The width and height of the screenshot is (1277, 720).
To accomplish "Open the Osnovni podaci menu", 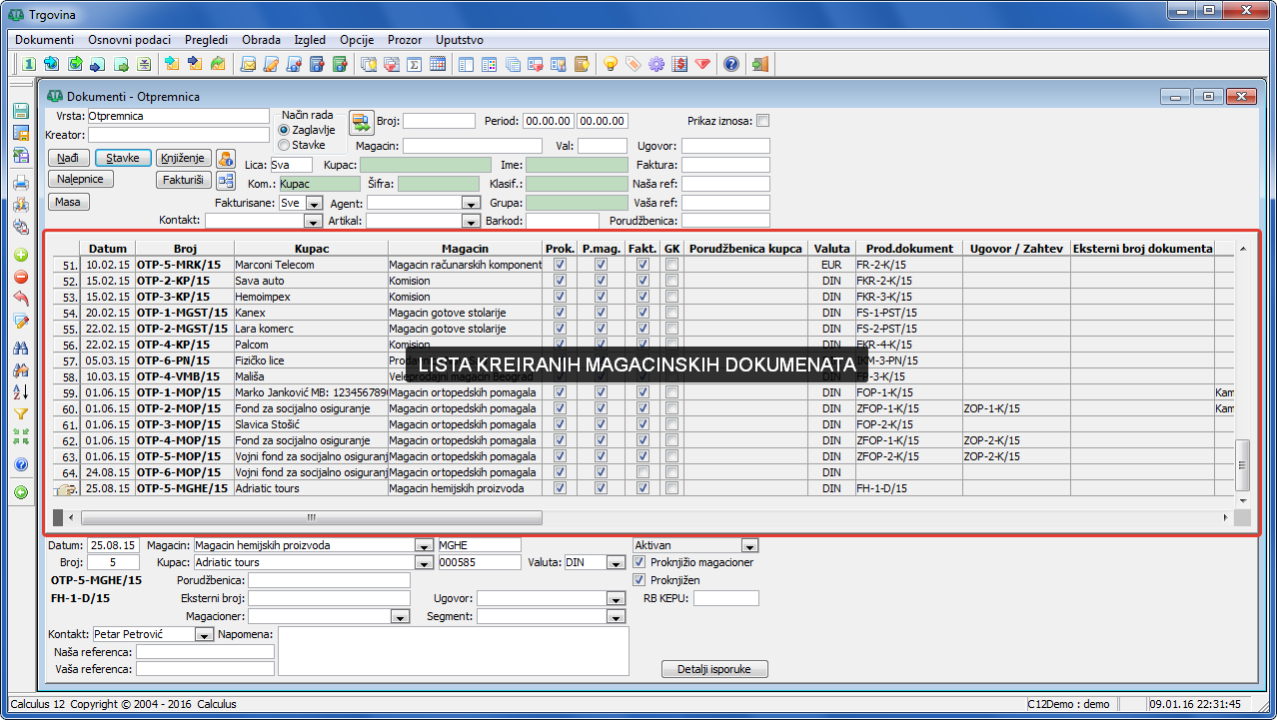I will pos(130,40).
